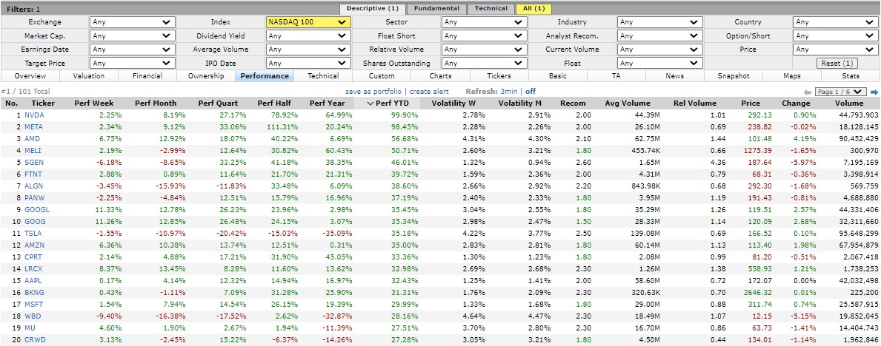Open the Stats view tab

point(851,75)
